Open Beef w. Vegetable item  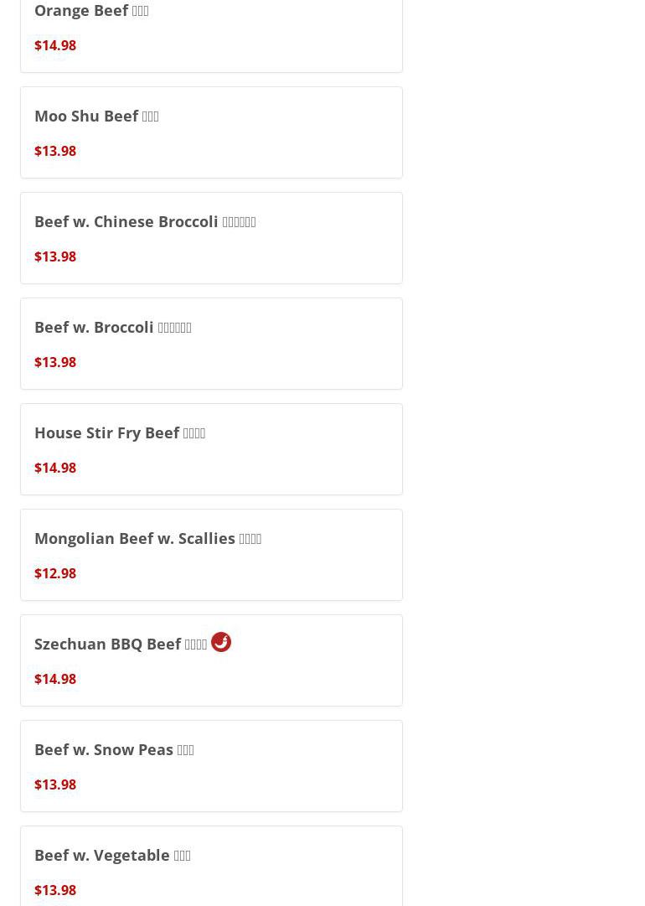(112, 856)
